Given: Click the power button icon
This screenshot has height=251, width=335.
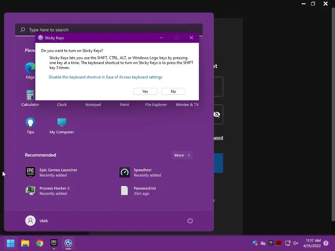Looking at the screenshot, I should [x=190, y=221].
